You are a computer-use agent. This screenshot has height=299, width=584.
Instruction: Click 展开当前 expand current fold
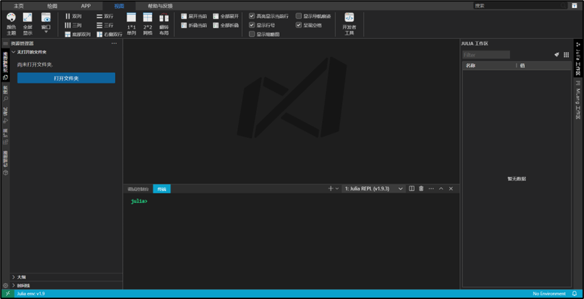194,16
